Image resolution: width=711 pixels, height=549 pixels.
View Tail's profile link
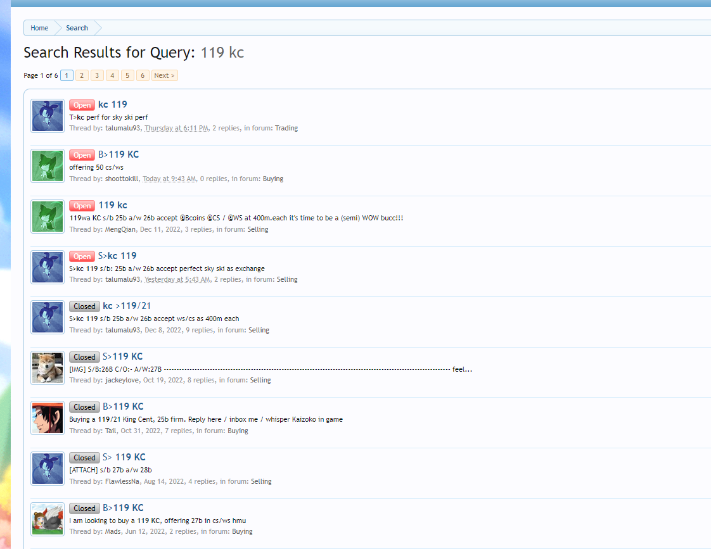coord(111,431)
